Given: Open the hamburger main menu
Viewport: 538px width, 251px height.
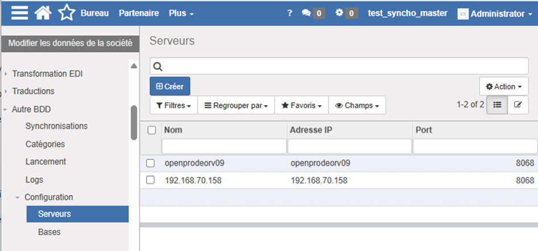Looking at the screenshot, I should click(19, 13).
